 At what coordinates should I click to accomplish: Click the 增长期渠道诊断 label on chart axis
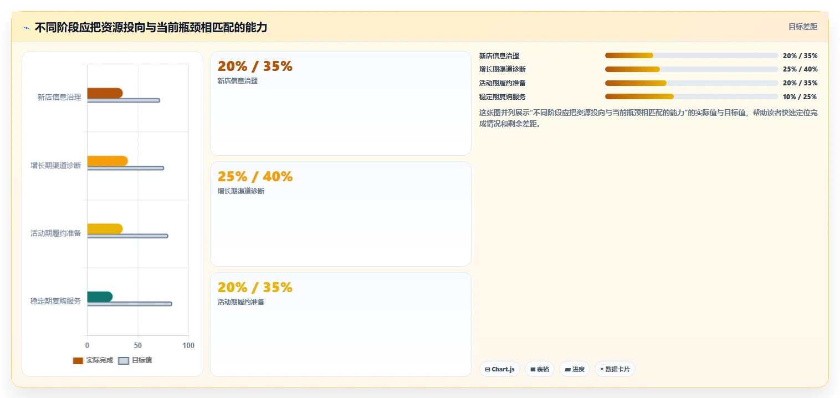tap(56, 165)
